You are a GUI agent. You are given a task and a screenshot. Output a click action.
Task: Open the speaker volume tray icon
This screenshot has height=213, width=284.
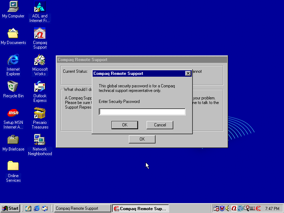(x=228, y=208)
